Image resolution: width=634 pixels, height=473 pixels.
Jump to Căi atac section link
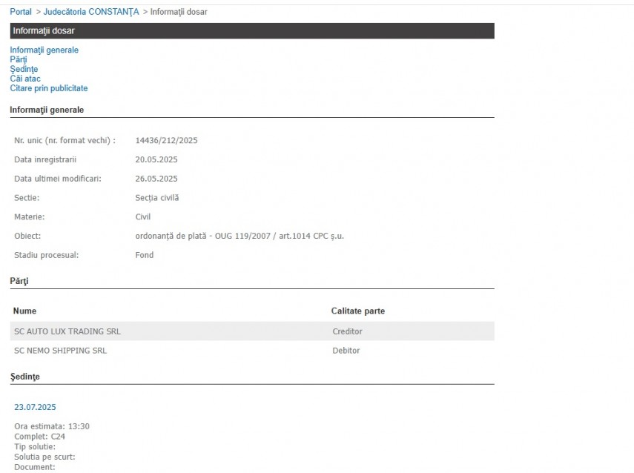tap(25, 79)
